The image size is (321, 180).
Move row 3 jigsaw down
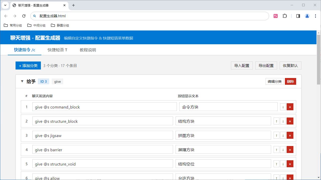[283, 135]
